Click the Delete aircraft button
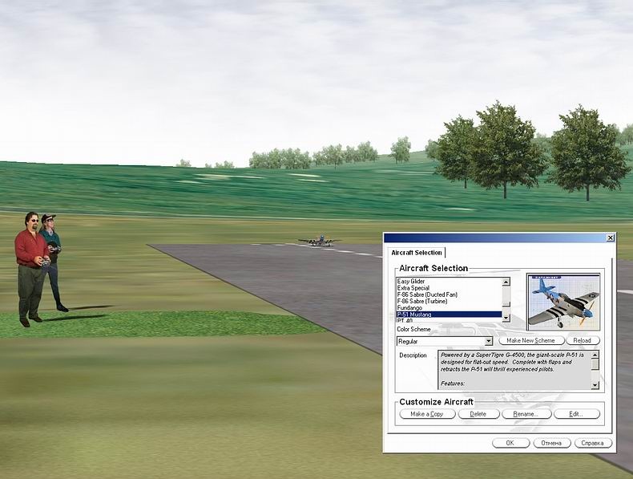The width and height of the screenshot is (633, 479). coord(478,414)
